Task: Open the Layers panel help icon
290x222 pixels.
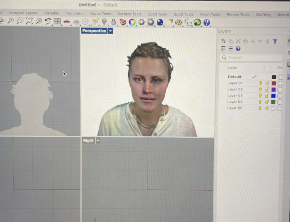Action: click(238, 49)
